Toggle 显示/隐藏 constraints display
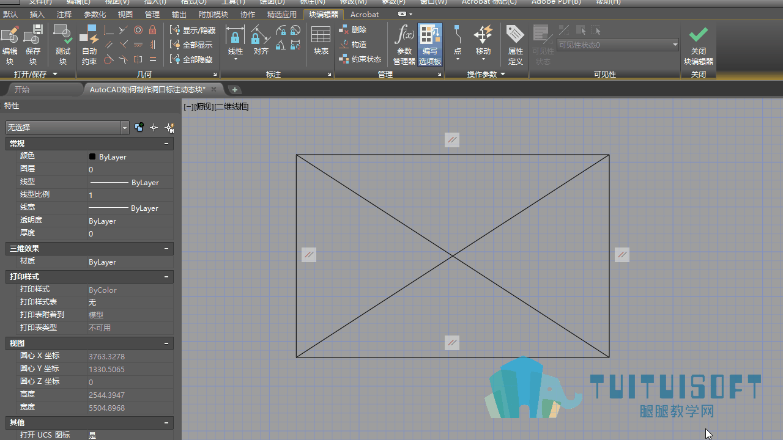The image size is (783, 440). pyautogui.click(x=193, y=30)
